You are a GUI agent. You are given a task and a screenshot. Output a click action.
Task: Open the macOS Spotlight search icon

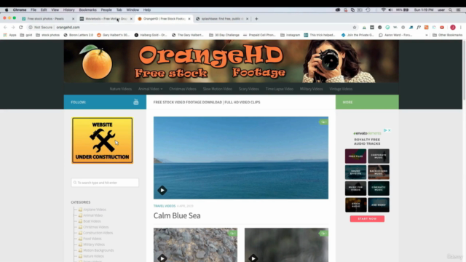point(450,9)
